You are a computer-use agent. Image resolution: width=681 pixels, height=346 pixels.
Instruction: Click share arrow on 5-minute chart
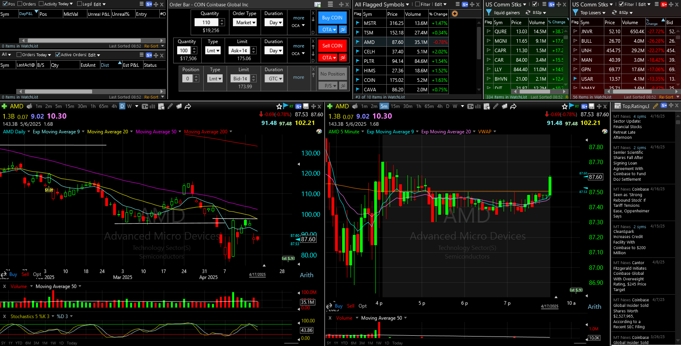513,106
